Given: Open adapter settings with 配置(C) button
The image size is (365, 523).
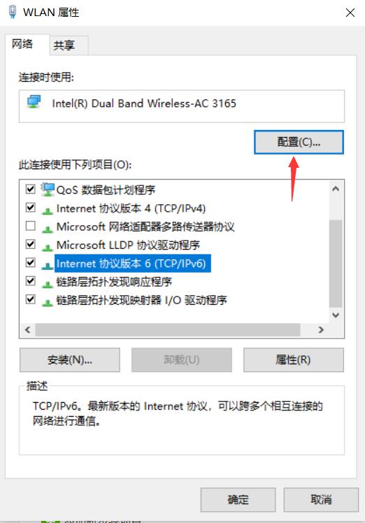Looking at the screenshot, I should tap(299, 143).
